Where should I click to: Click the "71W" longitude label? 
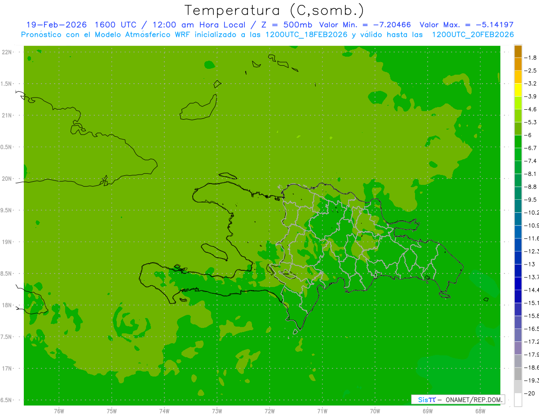[322, 411]
